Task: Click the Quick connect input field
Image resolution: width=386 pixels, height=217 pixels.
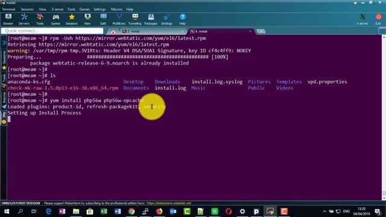Action: tap(52, 31)
